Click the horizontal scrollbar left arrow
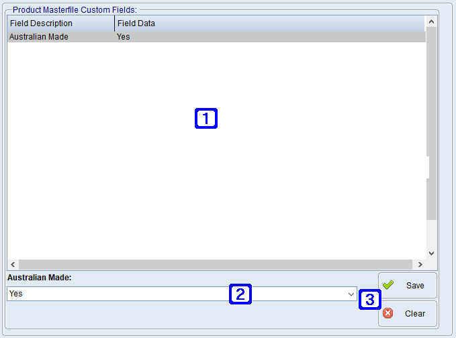 click(x=13, y=265)
